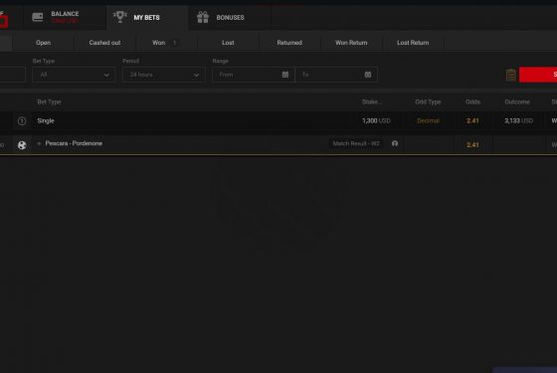Click the info circle icon on the Single row
Image resolution: width=557 pixels, height=373 pixels.
22,121
